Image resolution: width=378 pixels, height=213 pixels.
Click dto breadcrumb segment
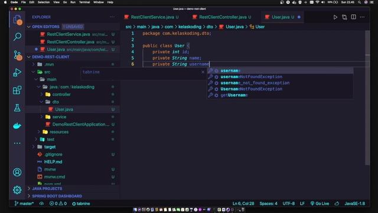(x=210, y=27)
